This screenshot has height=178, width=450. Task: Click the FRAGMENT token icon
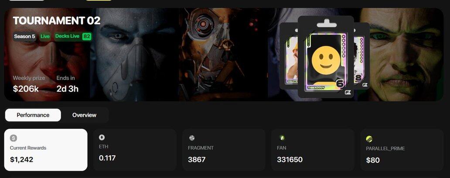[192, 138]
